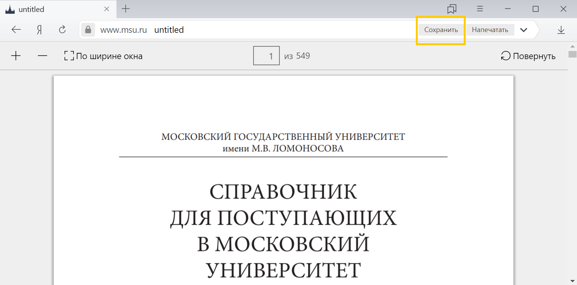The image size is (577, 285).
Task: Click the имени М.В. ЛОМОНОСОВА text
Action: 283,148
